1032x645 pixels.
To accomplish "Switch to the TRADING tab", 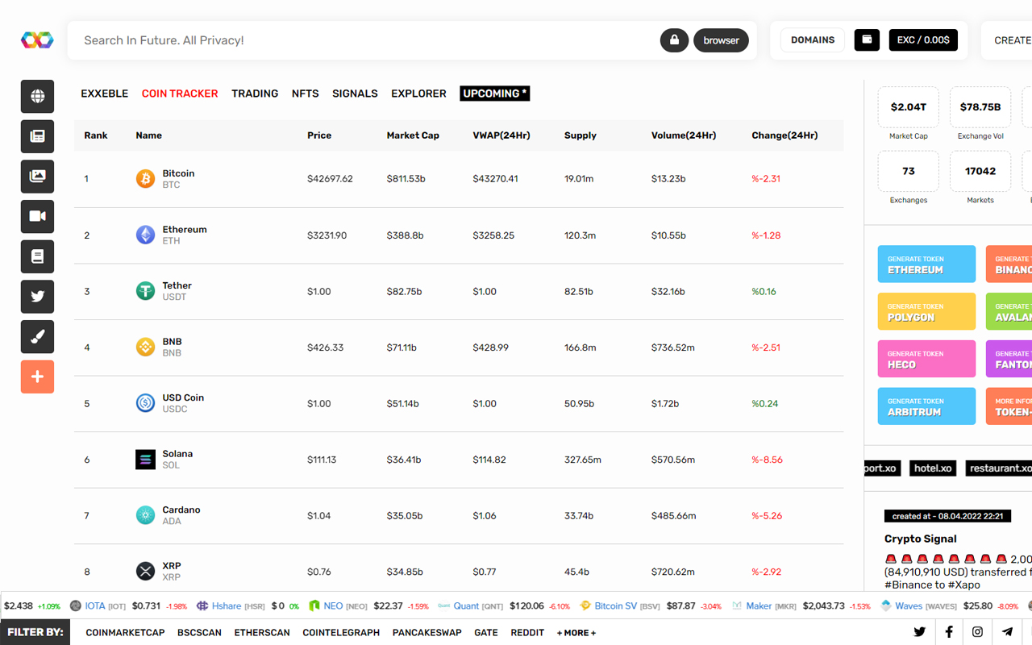I will tap(255, 93).
